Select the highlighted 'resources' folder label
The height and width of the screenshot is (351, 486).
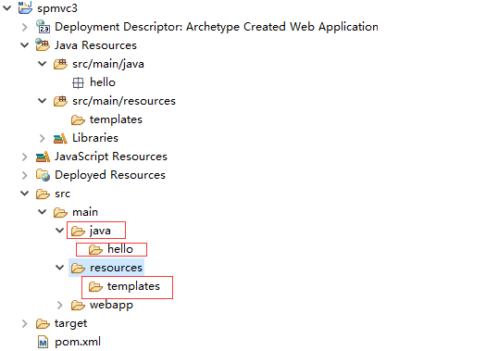116,268
